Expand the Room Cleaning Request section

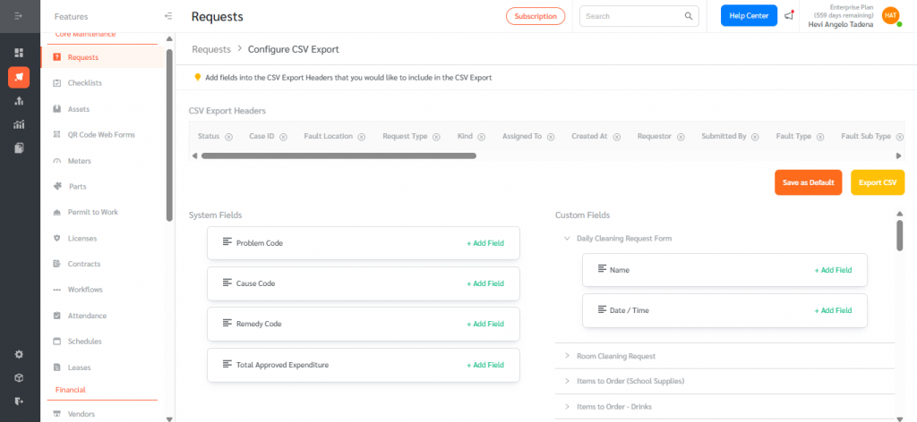567,356
